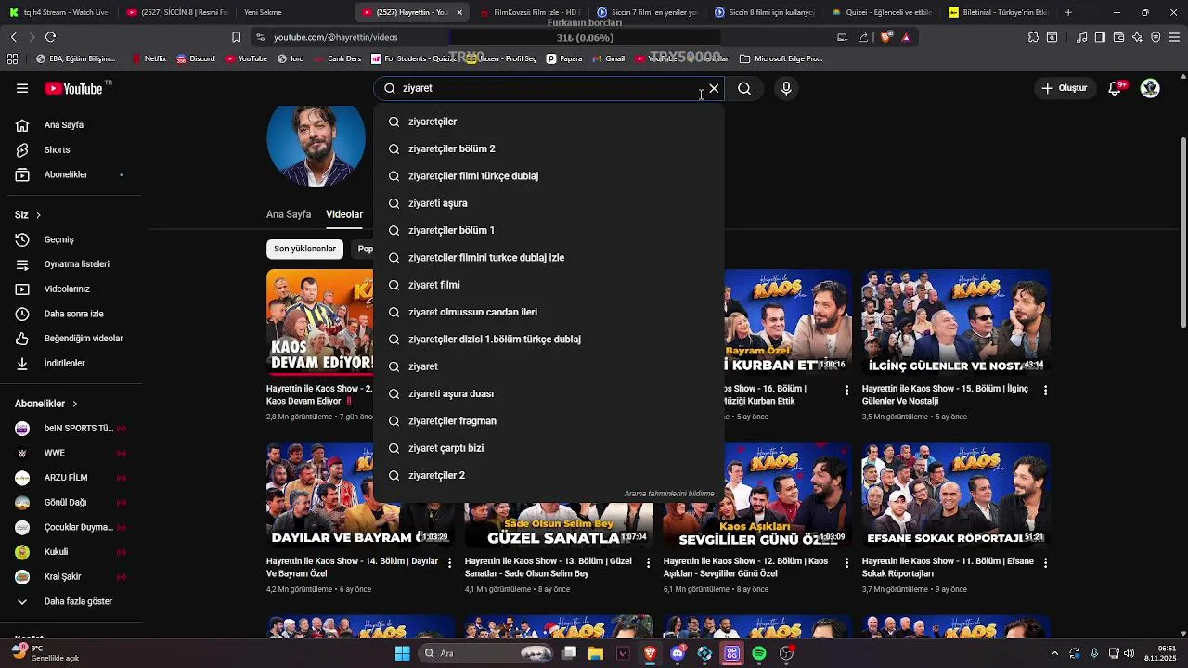
Task: Open the browser hamburger menu
Action: (x=1173, y=37)
